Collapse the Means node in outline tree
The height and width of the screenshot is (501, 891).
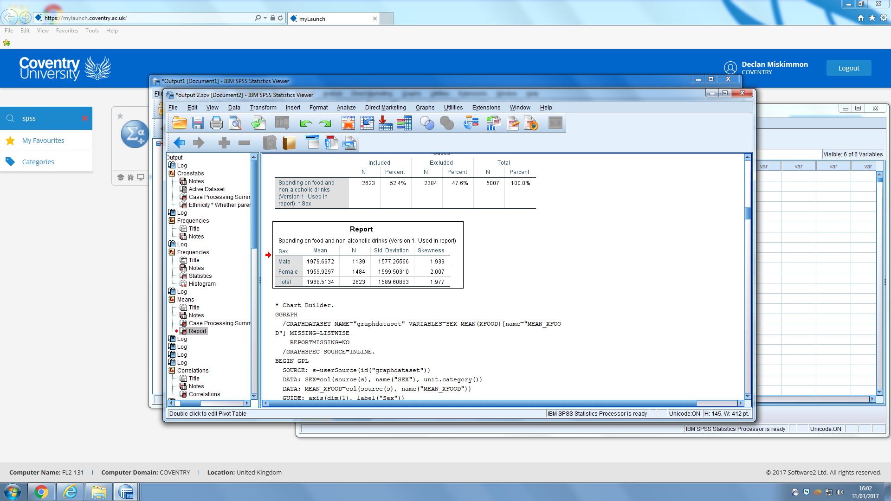coord(172,300)
